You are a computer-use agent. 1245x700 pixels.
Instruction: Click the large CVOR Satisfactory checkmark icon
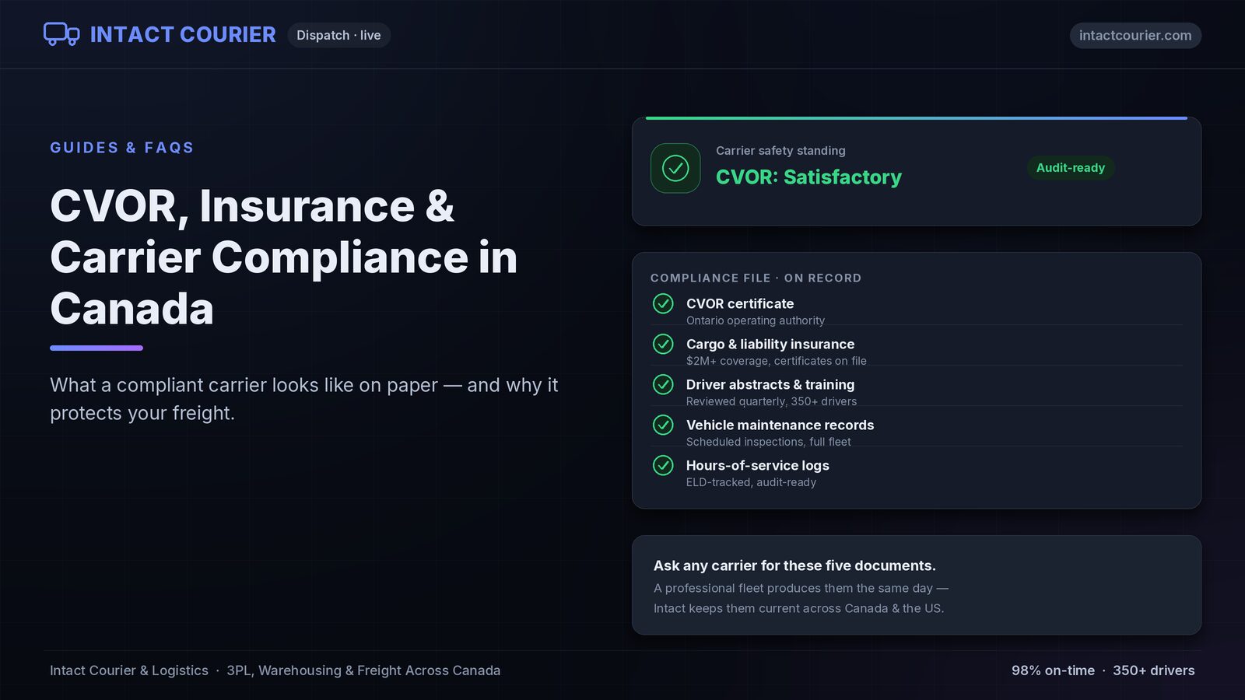tap(675, 168)
